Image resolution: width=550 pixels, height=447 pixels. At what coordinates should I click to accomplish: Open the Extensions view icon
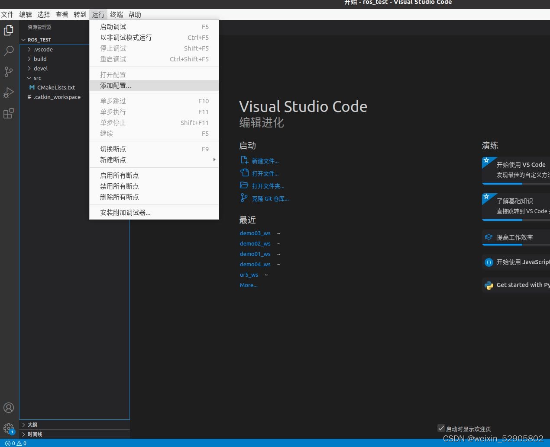point(9,113)
